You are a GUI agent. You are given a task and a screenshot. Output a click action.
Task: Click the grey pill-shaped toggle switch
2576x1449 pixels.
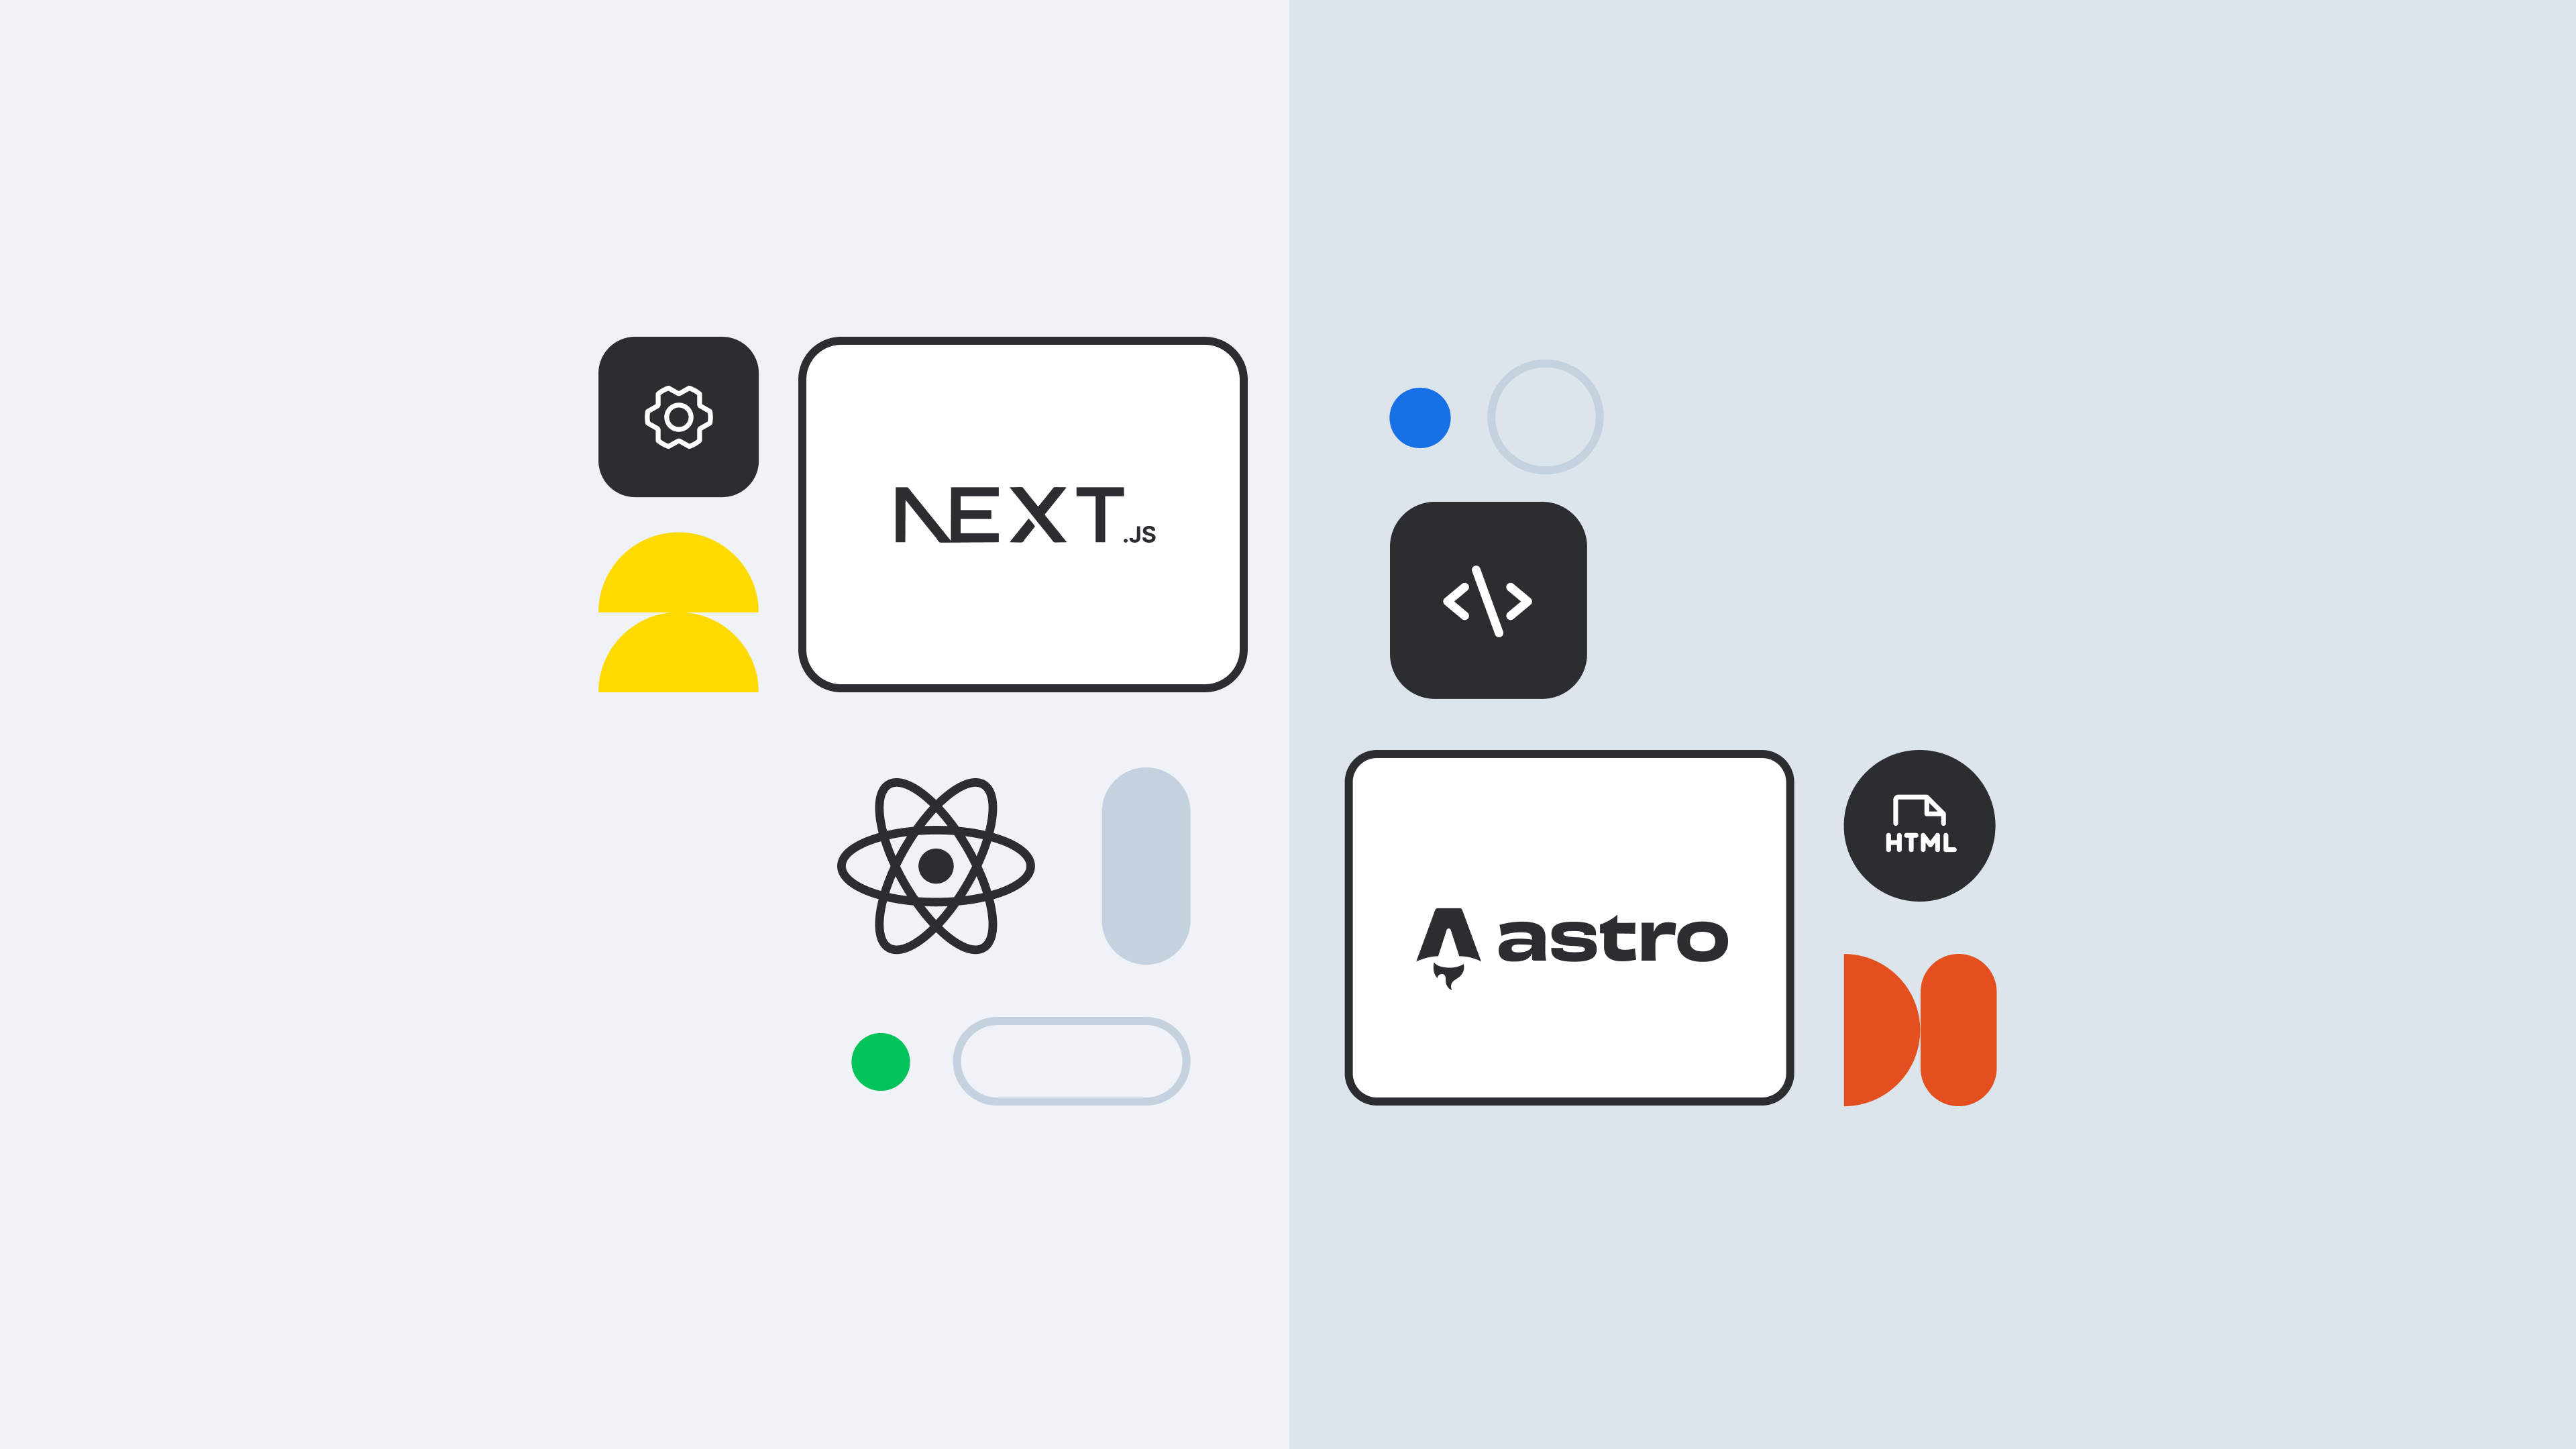[1072, 1058]
